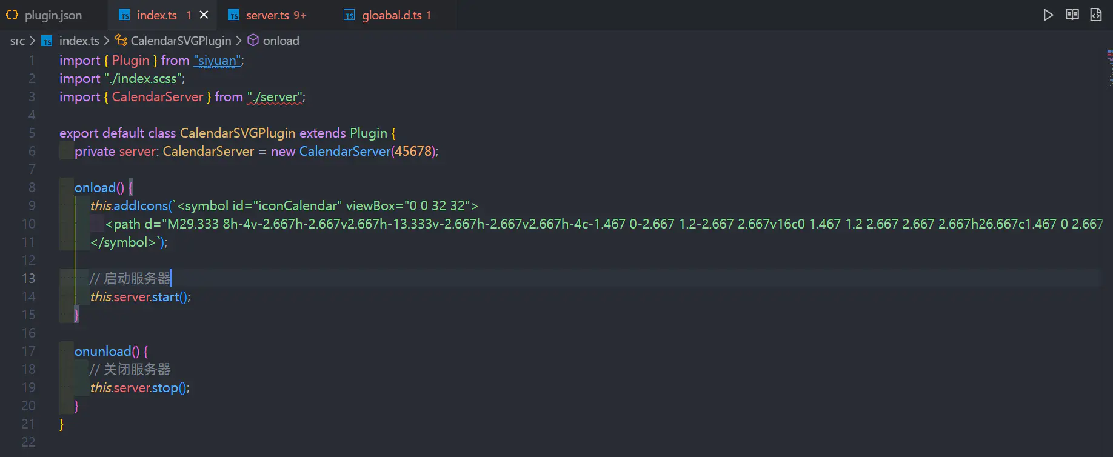This screenshot has height=457, width=1113.
Task: Switch to the server.ts tab
Action: [x=267, y=15]
